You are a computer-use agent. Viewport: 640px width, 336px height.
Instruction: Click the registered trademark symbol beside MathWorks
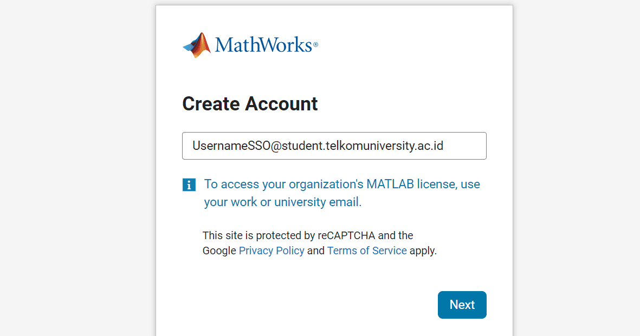coord(315,44)
